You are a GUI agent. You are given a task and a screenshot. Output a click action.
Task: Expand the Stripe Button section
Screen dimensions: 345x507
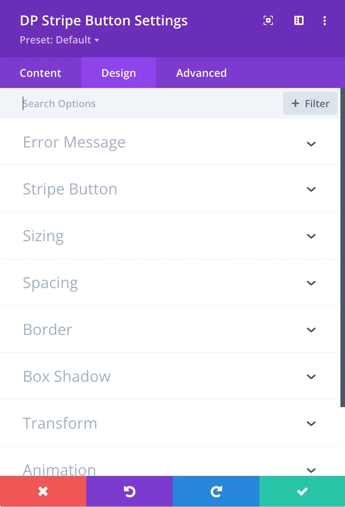point(311,189)
